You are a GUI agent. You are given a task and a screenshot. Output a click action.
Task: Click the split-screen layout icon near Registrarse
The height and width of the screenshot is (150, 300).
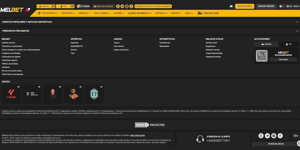pyautogui.click(x=231, y=6)
